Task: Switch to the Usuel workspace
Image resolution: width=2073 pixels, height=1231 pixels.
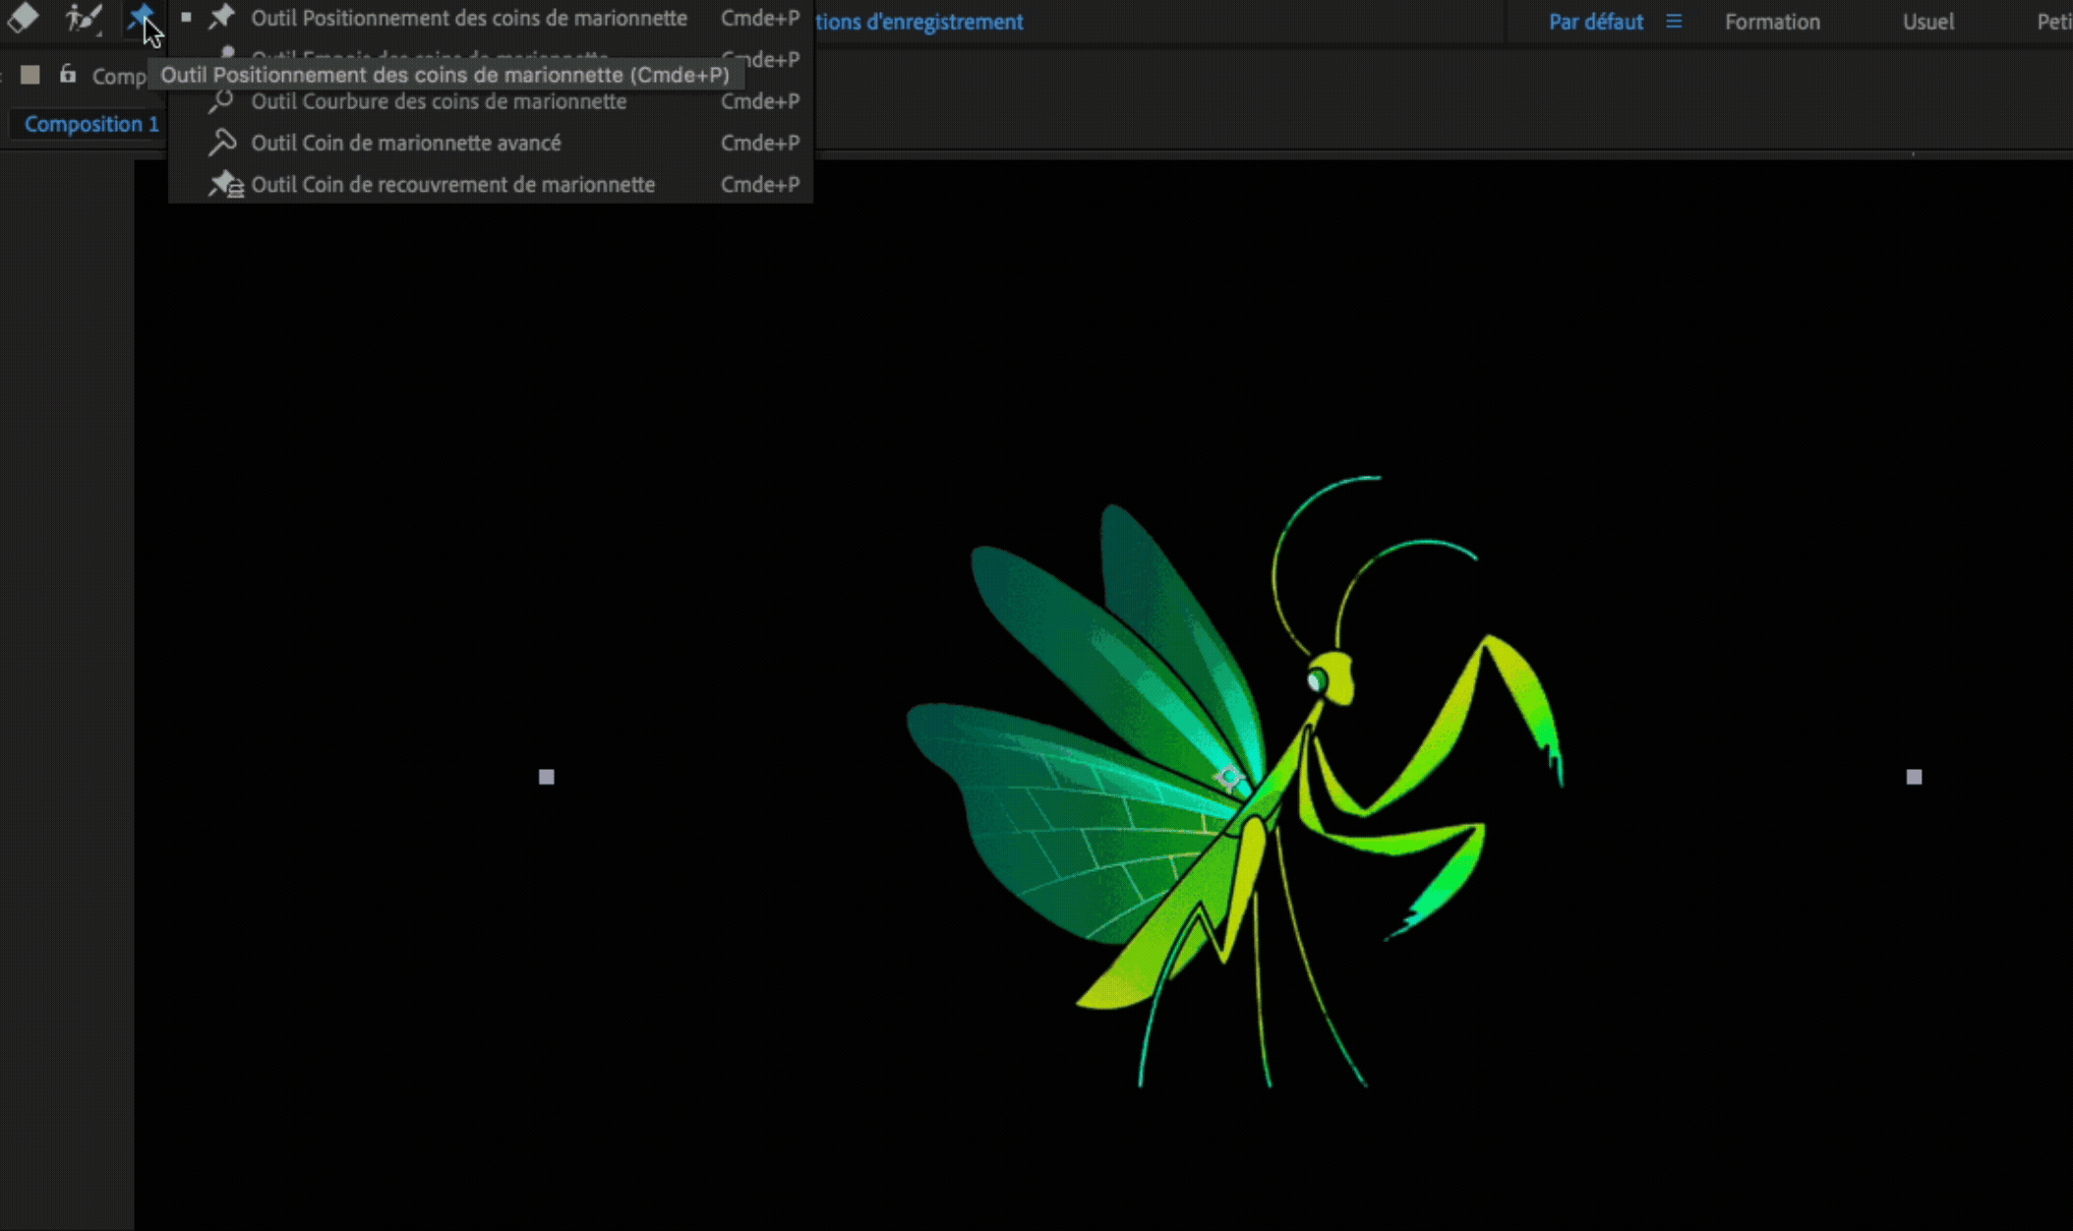Action: tap(1927, 22)
